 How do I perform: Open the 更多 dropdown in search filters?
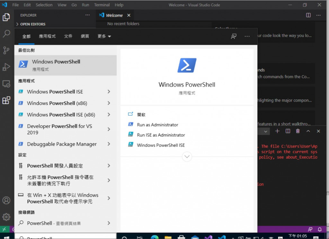tap(104, 36)
